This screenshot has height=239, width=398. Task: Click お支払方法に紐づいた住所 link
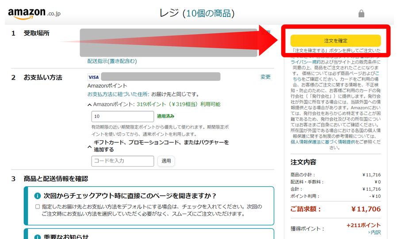(118, 94)
